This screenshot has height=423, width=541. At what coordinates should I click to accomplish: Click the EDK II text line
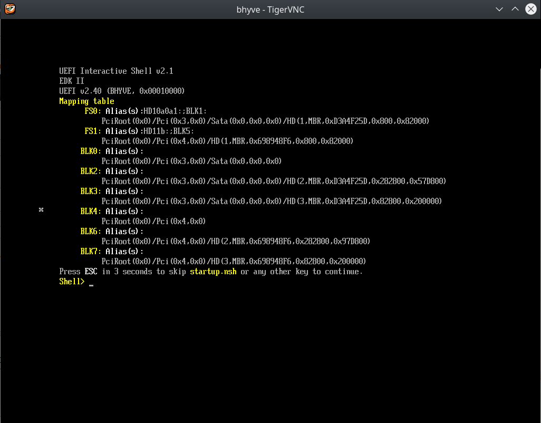pyautogui.click(x=71, y=81)
